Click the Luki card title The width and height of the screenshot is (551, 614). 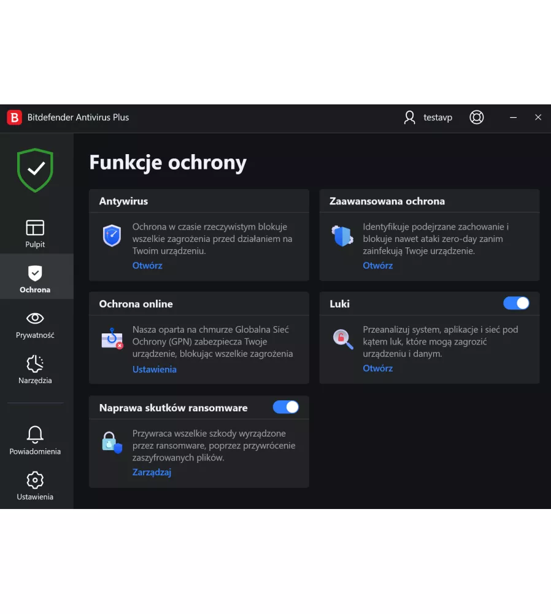pos(340,304)
